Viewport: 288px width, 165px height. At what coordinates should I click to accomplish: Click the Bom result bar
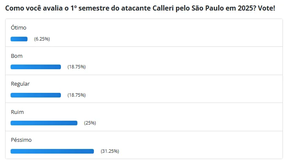coord(36,67)
